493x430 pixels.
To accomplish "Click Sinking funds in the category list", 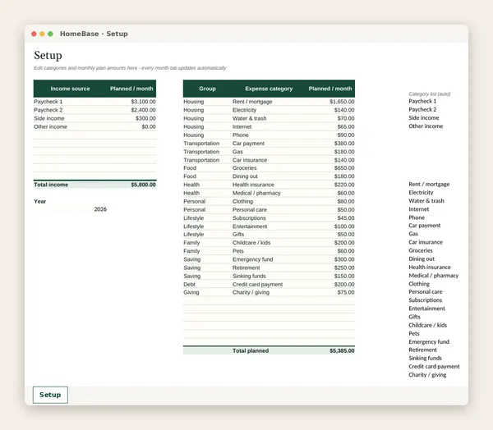I will pyautogui.click(x=425, y=358).
